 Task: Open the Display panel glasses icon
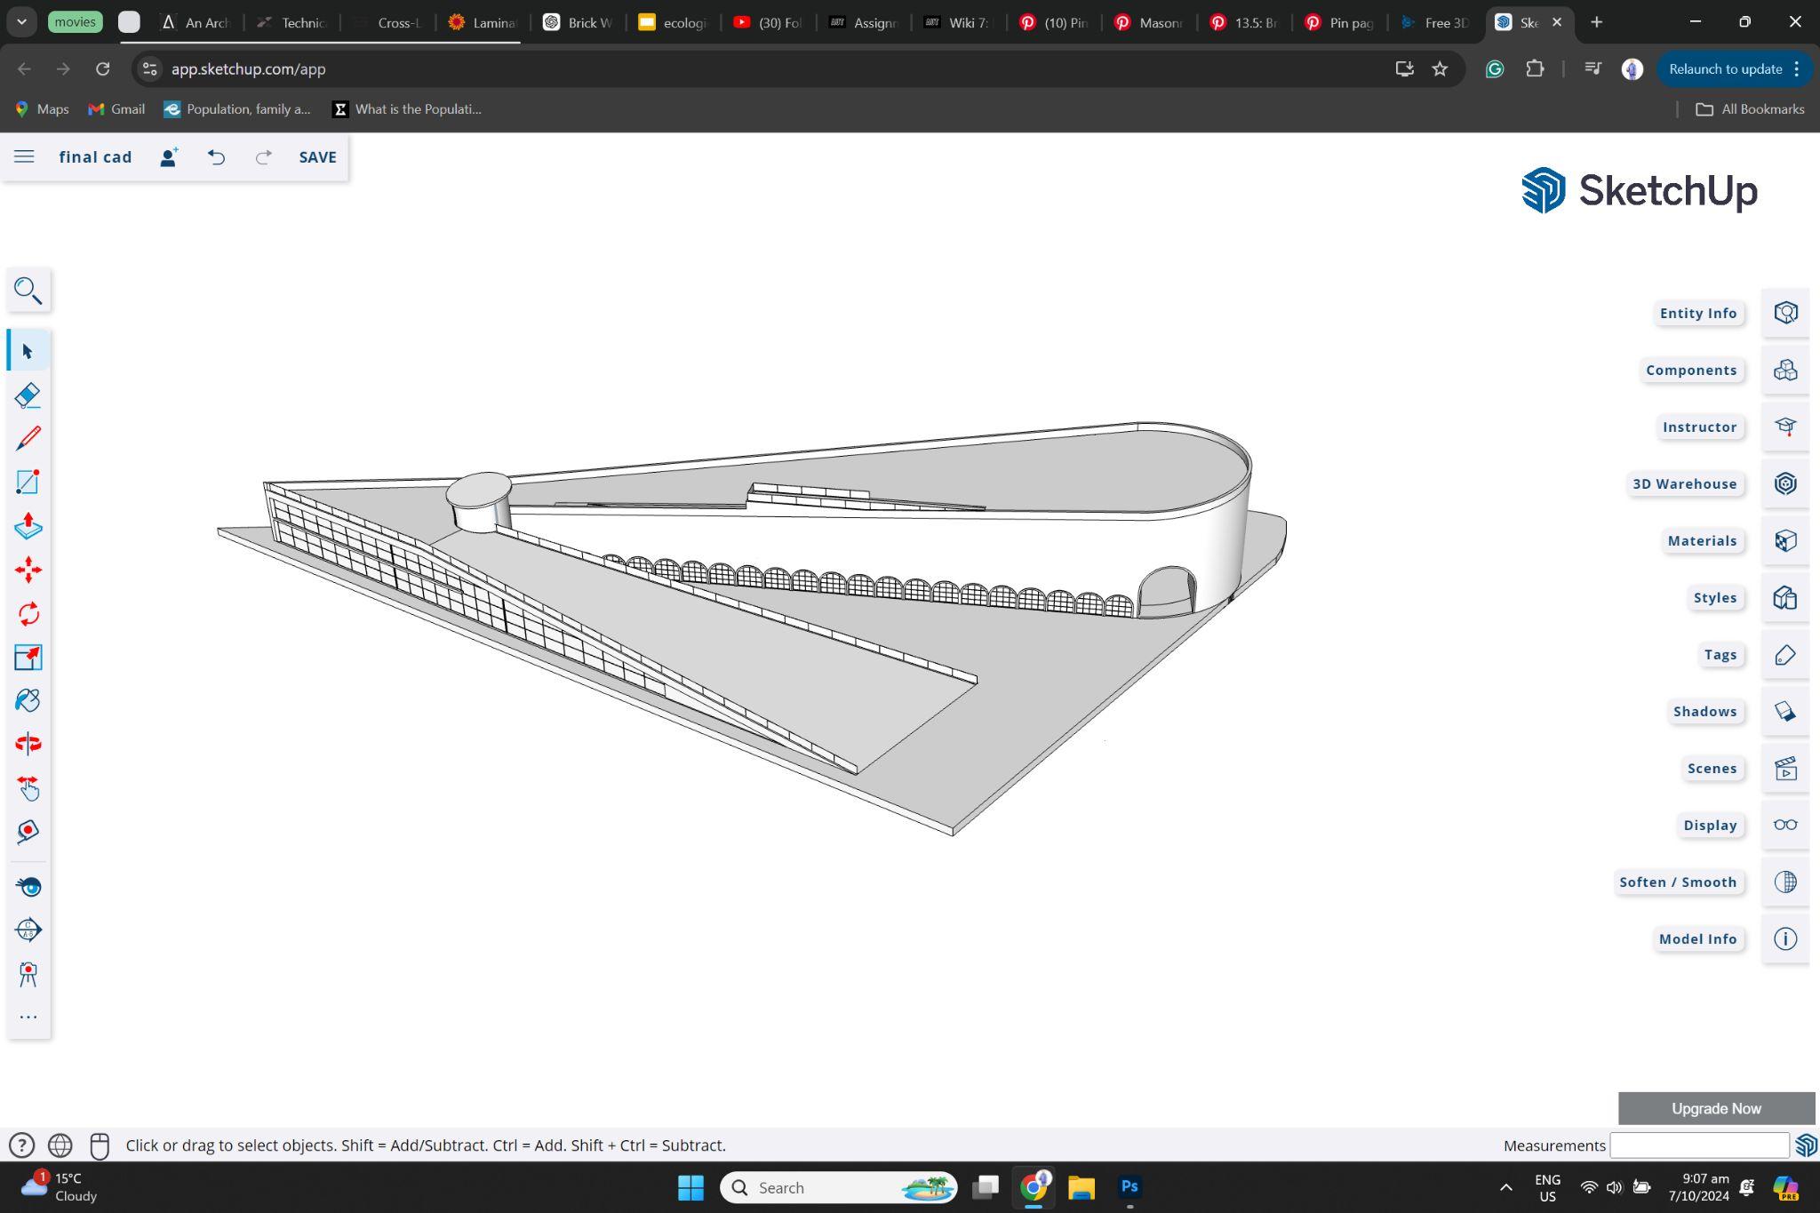tap(1784, 825)
